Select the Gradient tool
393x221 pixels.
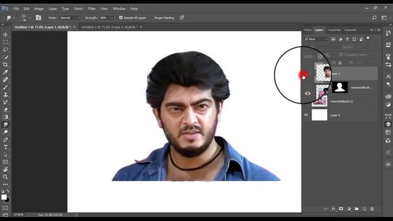(6, 117)
